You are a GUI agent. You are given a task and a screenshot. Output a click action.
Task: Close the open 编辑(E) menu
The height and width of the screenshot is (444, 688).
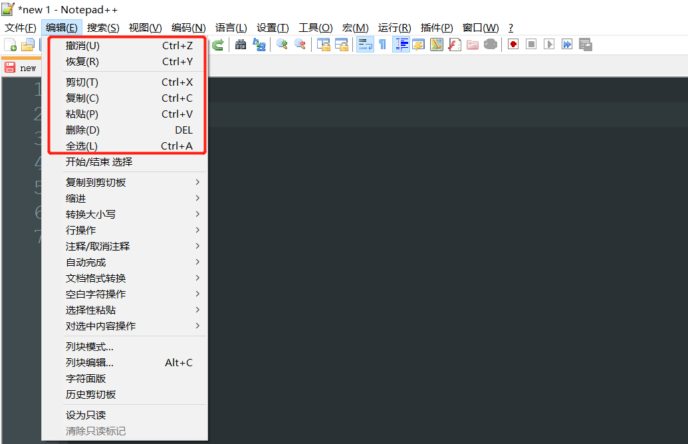[61, 28]
